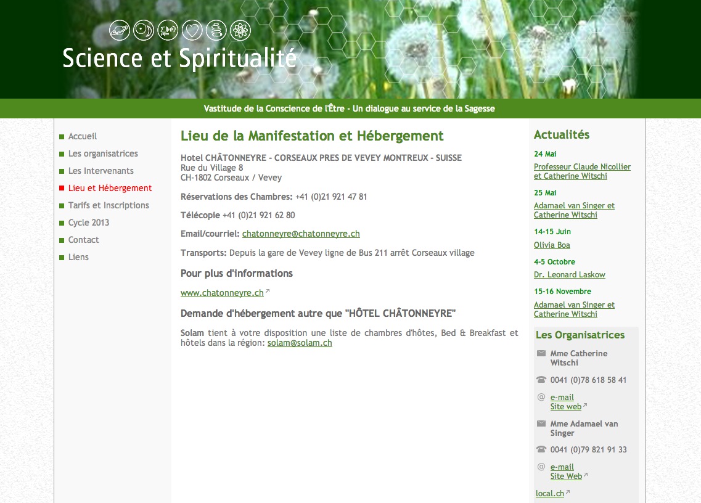Click the Science et Spiritualité site title

(x=179, y=58)
